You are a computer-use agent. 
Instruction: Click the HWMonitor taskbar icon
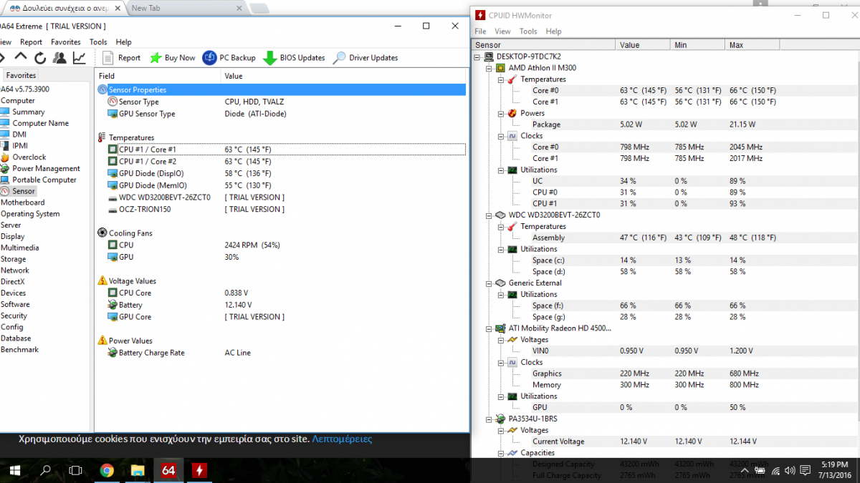tap(199, 470)
